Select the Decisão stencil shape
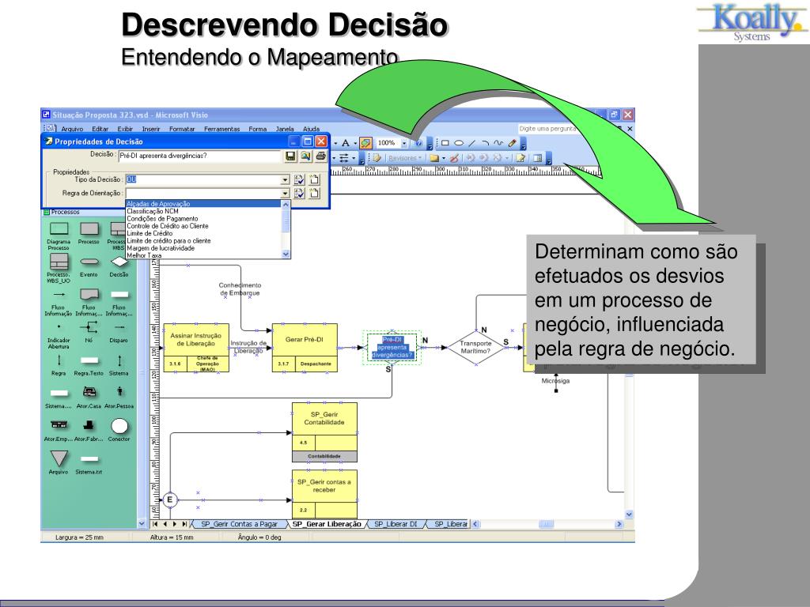This screenshot has width=810, height=607. tap(119, 262)
